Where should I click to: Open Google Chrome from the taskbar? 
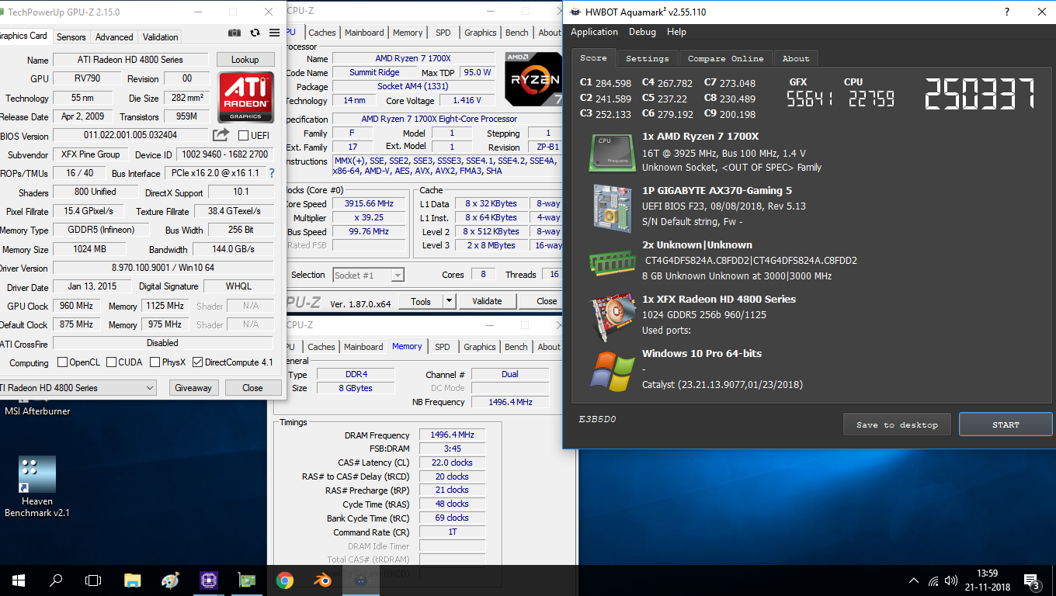pyautogui.click(x=284, y=580)
